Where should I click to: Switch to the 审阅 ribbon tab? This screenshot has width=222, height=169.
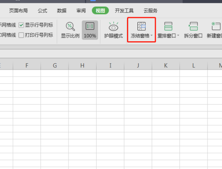point(81,11)
